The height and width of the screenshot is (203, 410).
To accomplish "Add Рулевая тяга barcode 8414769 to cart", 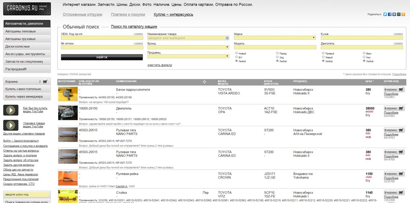I will point(394,152).
